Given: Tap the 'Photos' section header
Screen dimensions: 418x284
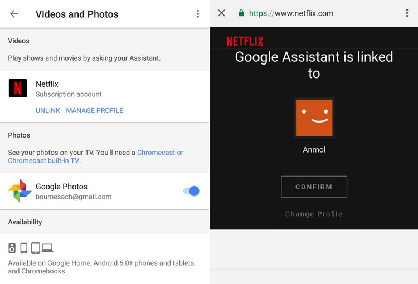Looking at the screenshot, I should tap(19, 135).
